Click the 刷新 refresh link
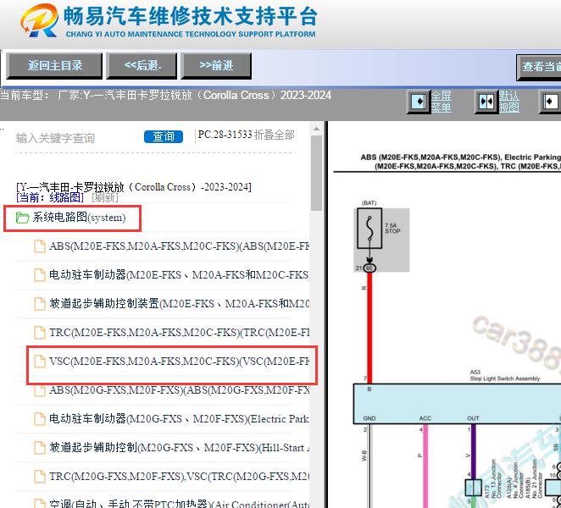Viewport: 561px width, 508px height. (105, 197)
